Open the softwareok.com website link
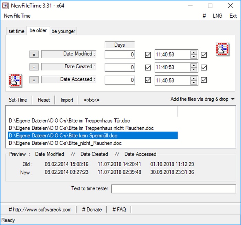The width and height of the screenshot is (241, 225). tap(40, 209)
